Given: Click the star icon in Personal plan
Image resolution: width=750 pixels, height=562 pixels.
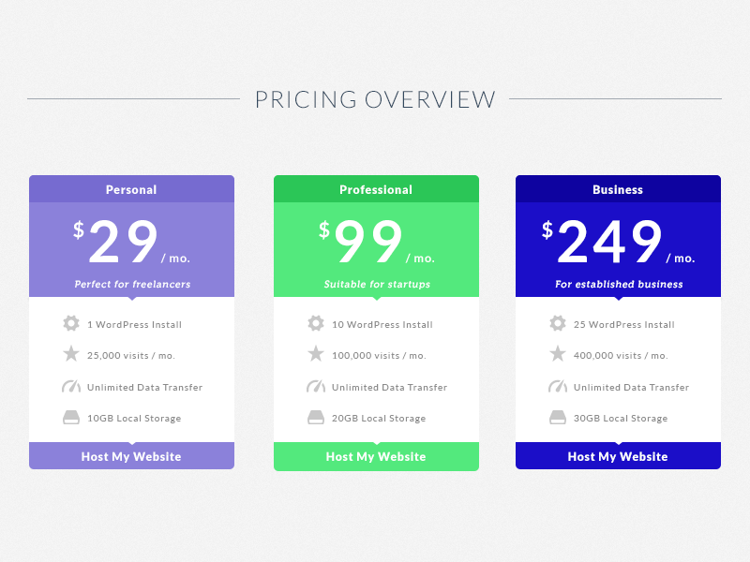Looking at the screenshot, I should (x=71, y=354).
